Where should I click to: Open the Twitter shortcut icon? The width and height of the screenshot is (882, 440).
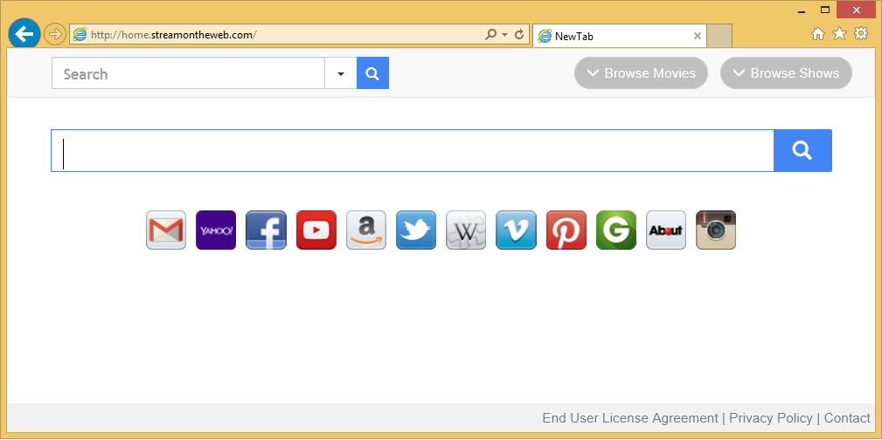(416, 230)
